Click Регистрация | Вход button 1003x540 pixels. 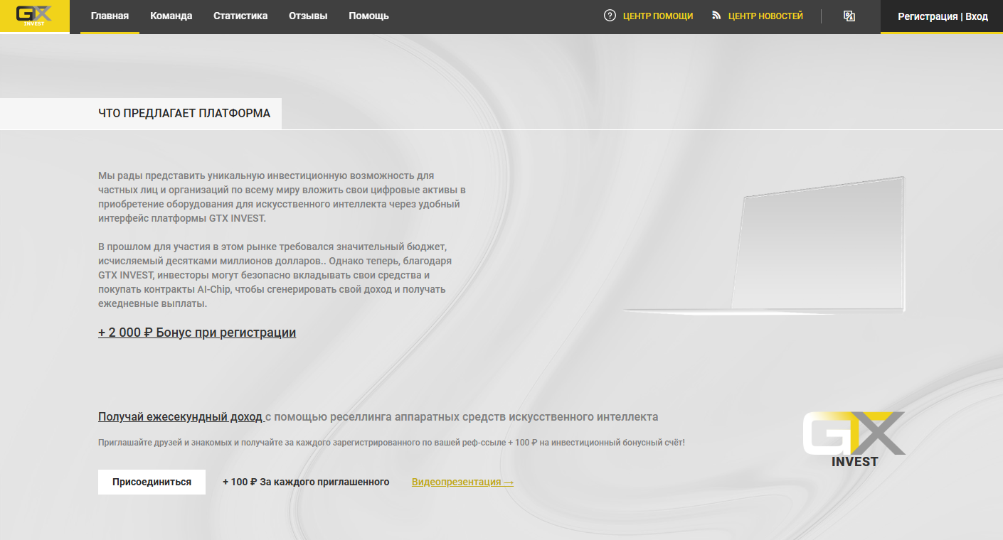pos(943,16)
